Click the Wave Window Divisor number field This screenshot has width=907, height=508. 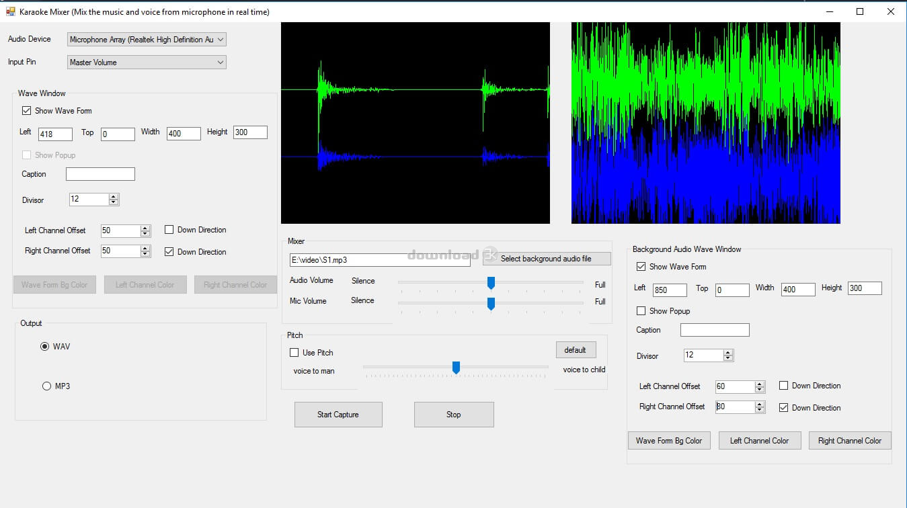coord(89,200)
